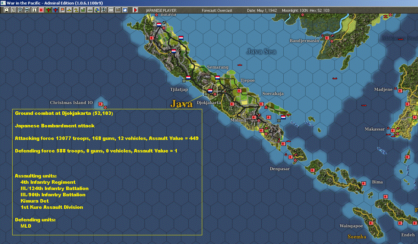The width and height of the screenshot is (418, 244).
Task: Click the Djokjakarta city label
Action: coord(209,103)
